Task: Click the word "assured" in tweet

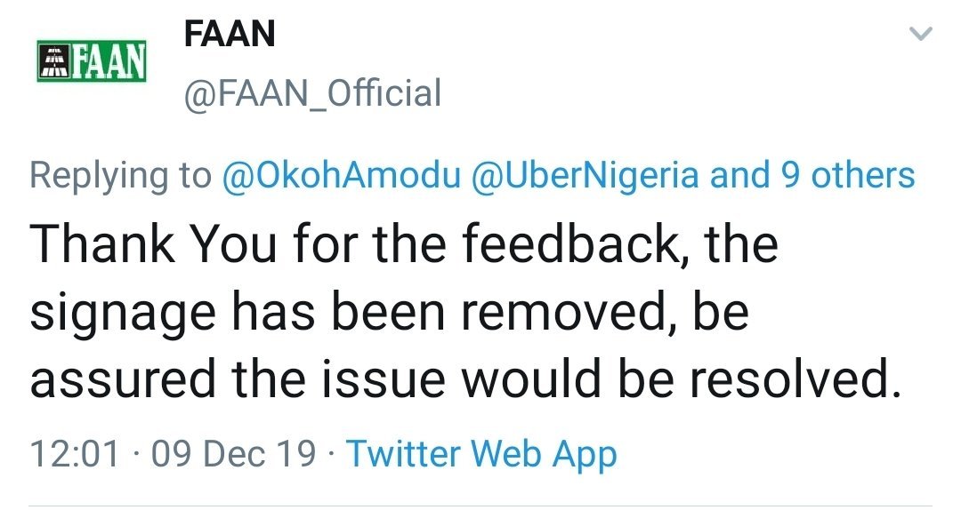Action: [122, 380]
